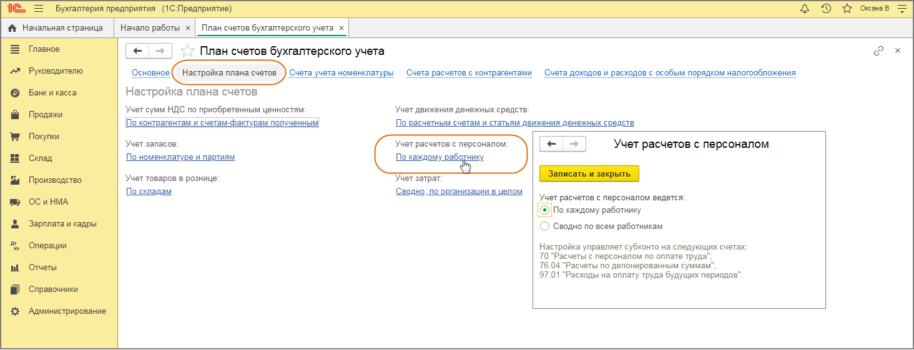Open the Банк и касса section

tap(52, 93)
